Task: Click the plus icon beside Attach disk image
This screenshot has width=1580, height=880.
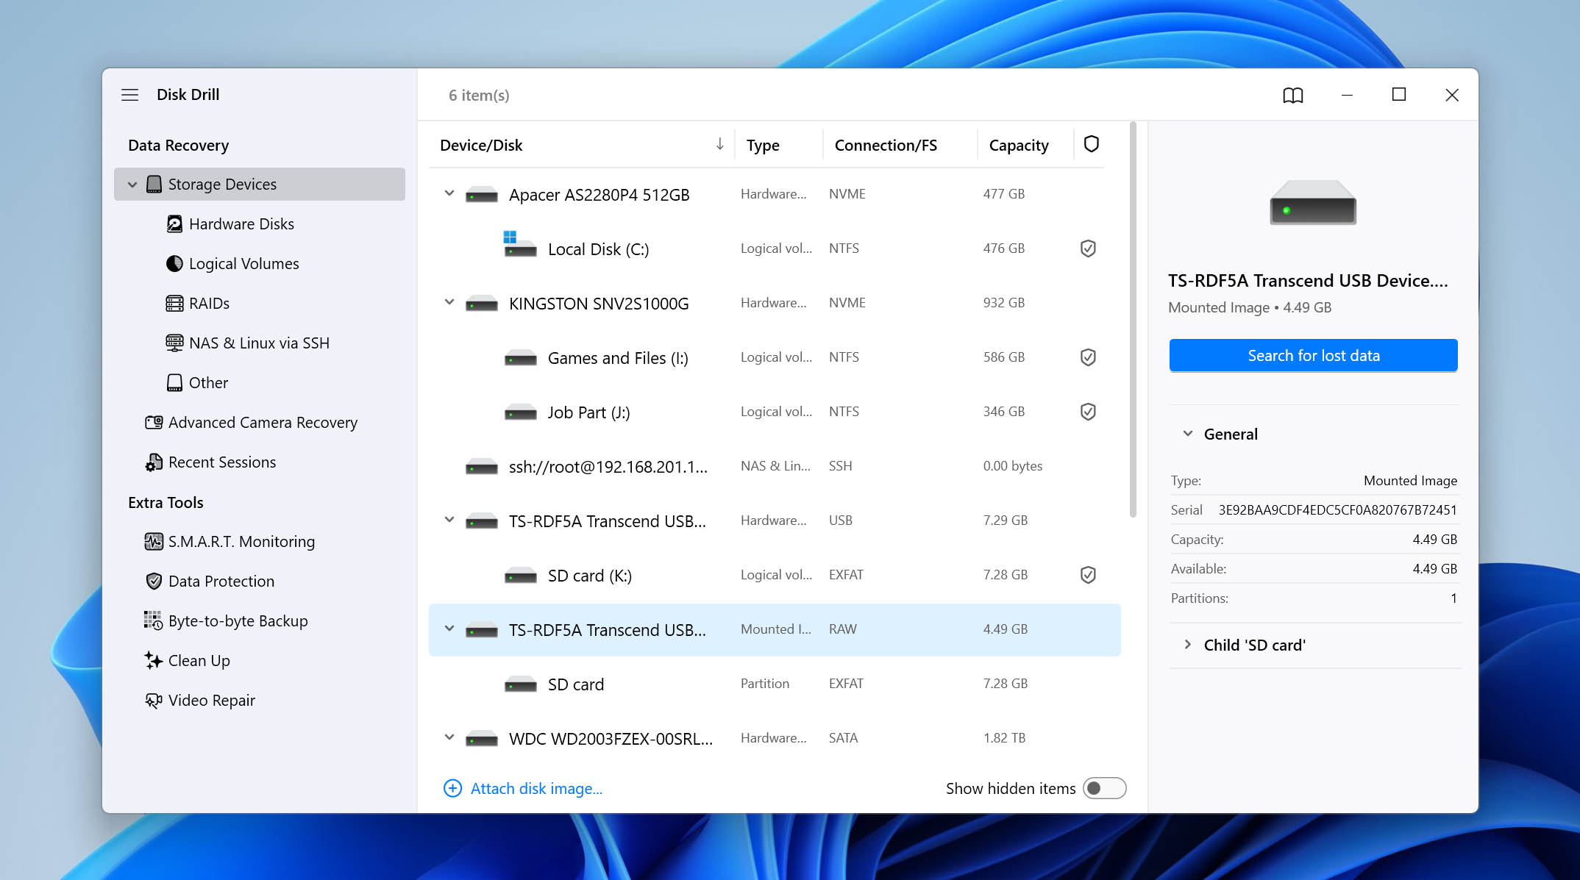Action: [x=452, y=788]
